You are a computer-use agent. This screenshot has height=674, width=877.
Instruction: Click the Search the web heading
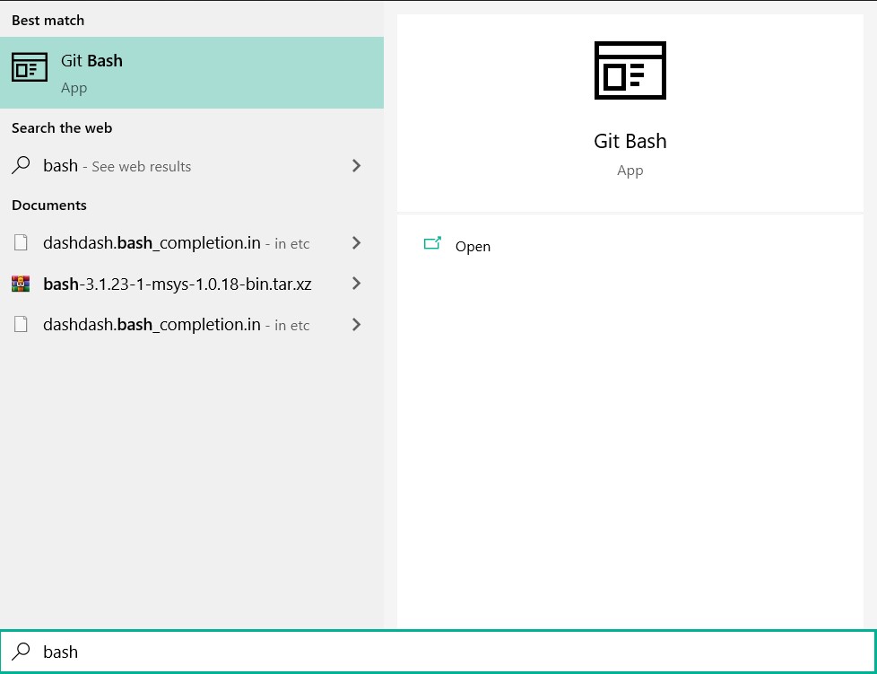pos(62,128)
